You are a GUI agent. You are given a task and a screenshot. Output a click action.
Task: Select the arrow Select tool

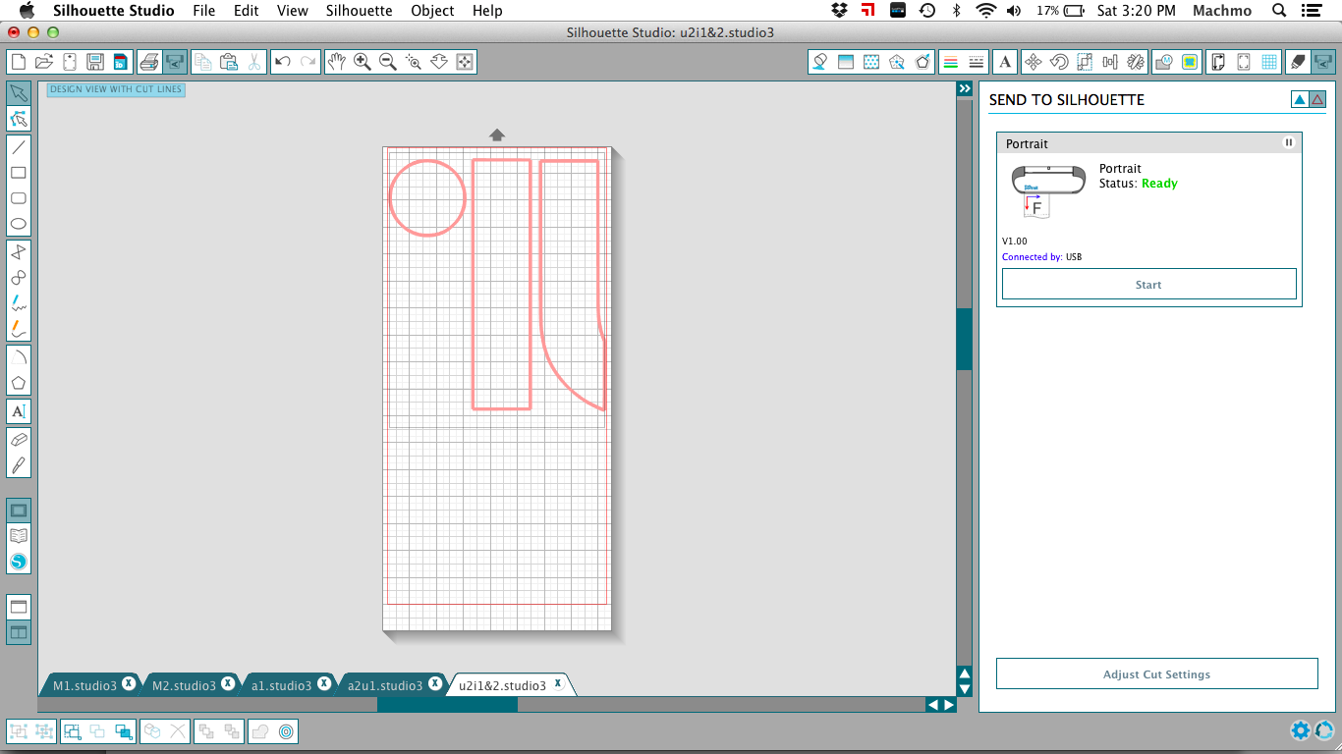click(x=19, y=93)
